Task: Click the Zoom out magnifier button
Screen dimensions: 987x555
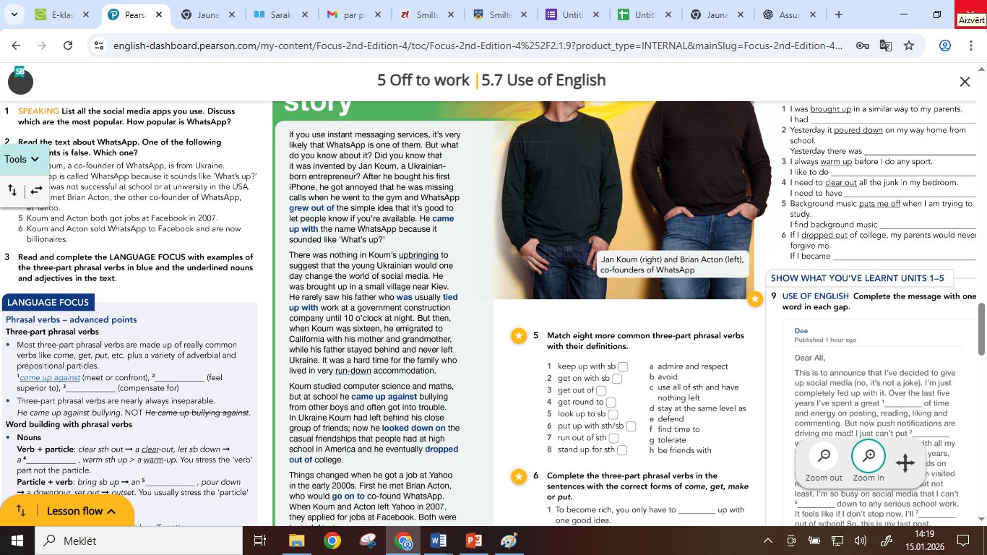Action: coord(824,456)
